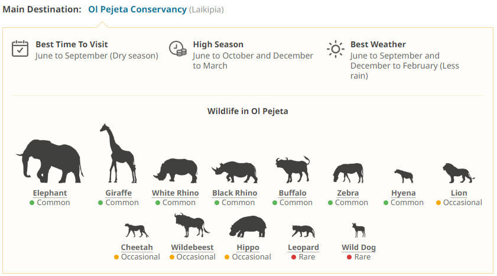Click the Wildlife in Ol Pejeta heading
The image size is (497, 276).
coord(248,111)
